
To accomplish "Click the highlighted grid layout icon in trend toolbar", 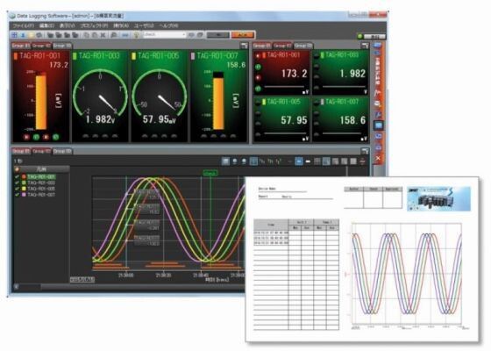I will [326, 161].
